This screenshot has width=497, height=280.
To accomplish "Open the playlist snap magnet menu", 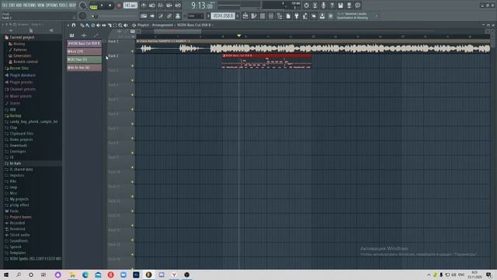I will 74,25.
